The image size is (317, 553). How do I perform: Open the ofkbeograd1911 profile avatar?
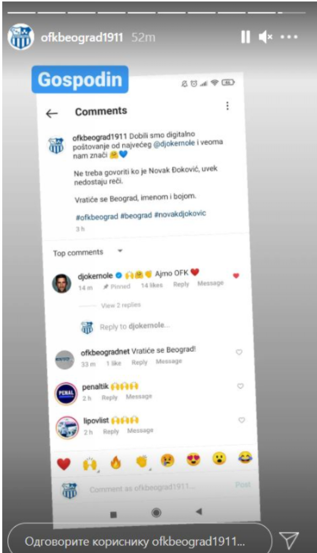[x=21, y=37]
